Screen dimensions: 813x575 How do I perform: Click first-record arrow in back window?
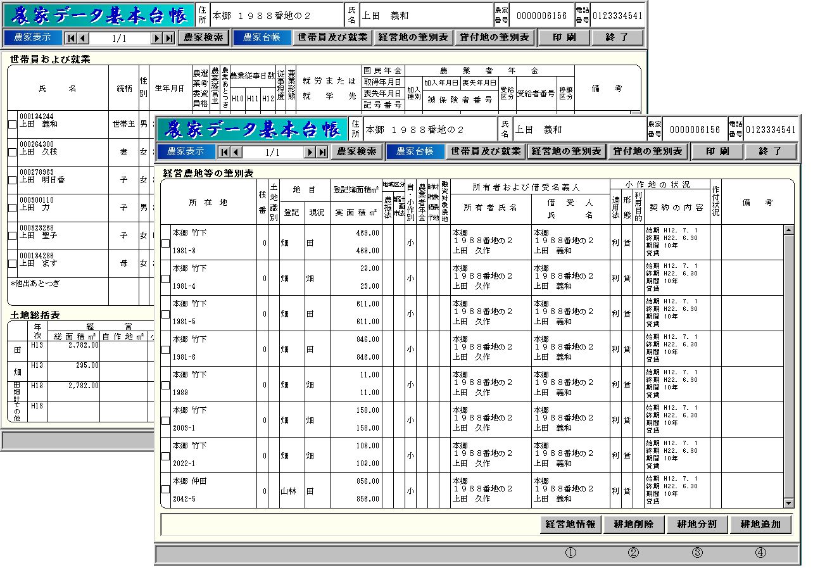click(x=70, y=38)
